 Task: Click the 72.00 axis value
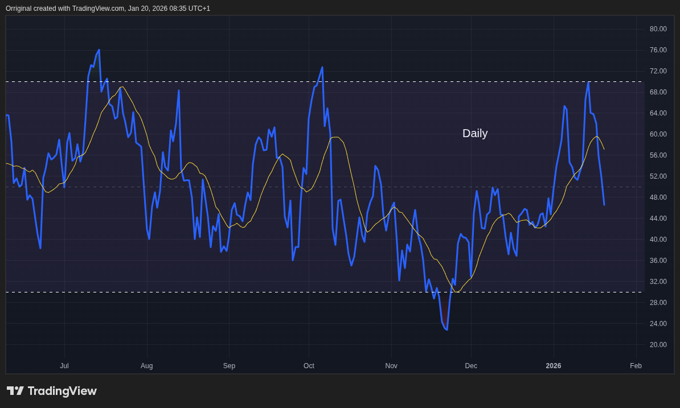(658, 71)
